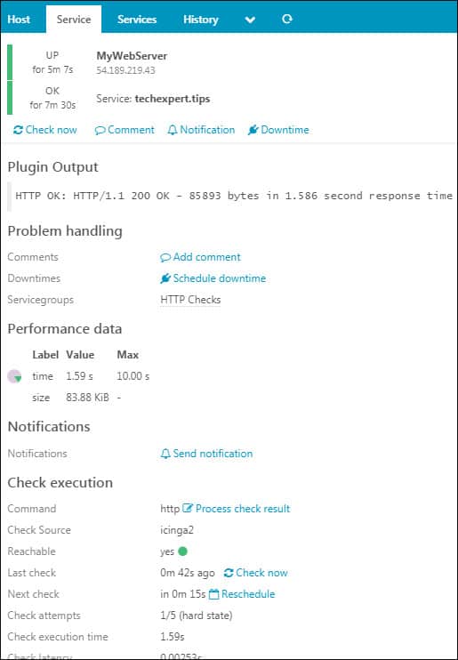The width and height of the screenshot is (458, 660).
Task: Click the MyWebServer host name
Action: tap(132, 55)
